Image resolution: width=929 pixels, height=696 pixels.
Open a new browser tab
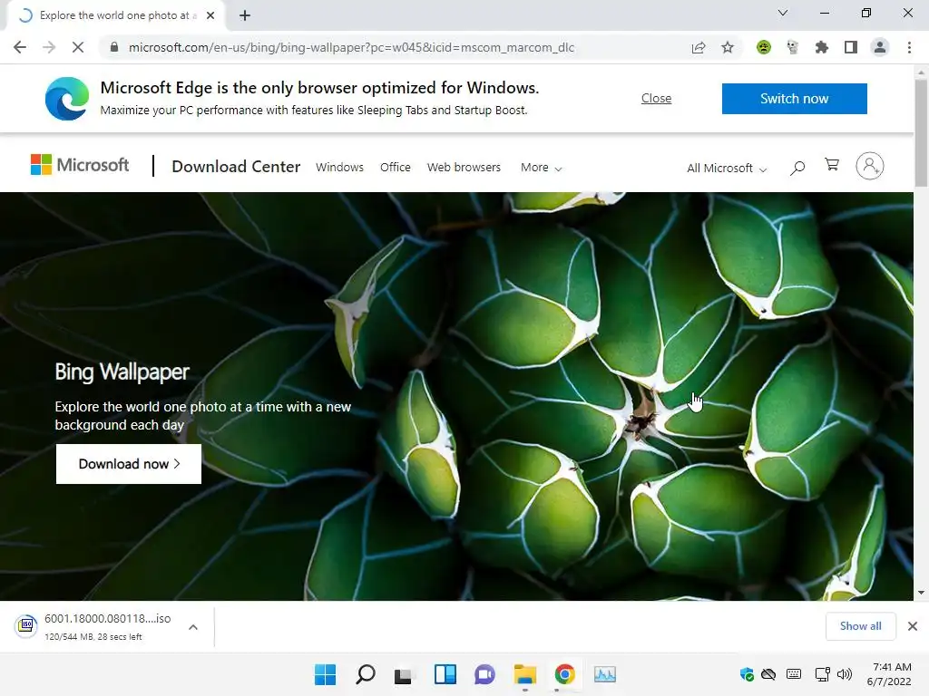pyautogui.click(x=245, y=15)
